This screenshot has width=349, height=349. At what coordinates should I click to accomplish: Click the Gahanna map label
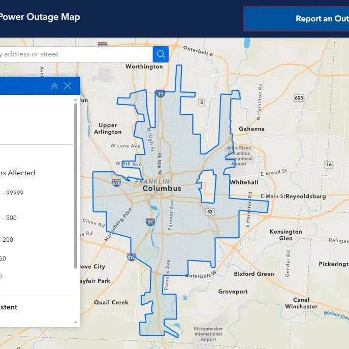(x=252, y=129)
